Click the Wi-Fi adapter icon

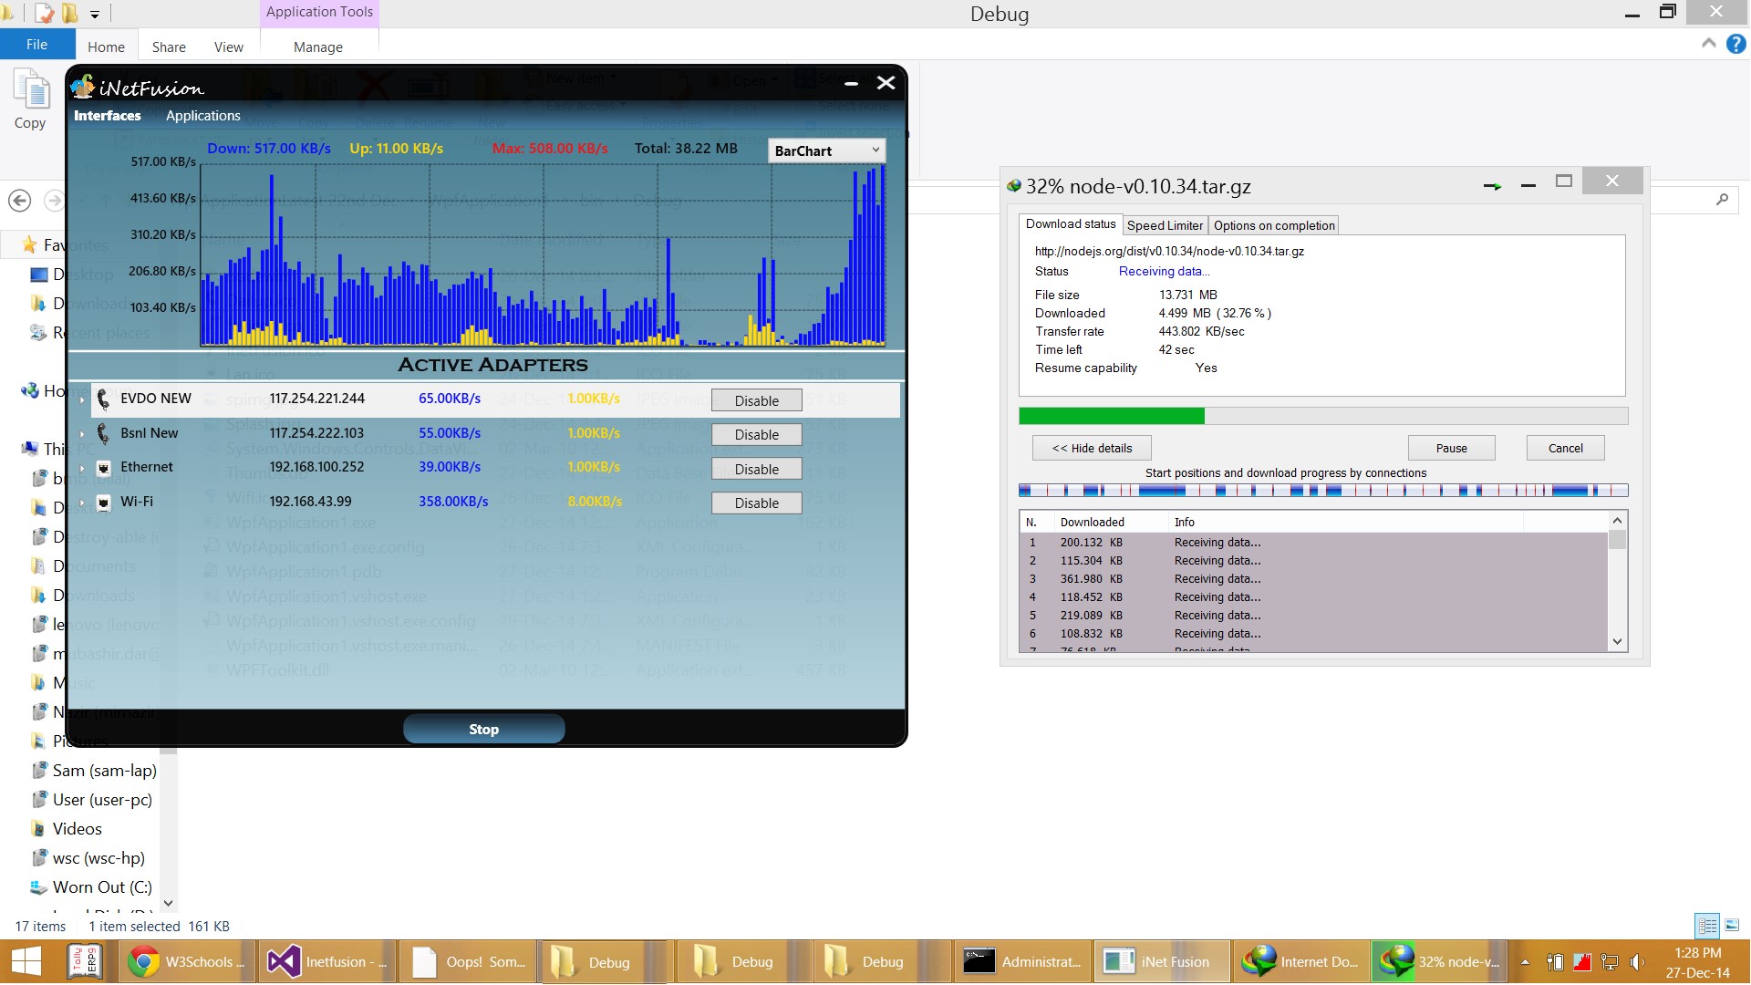pos(103,503)
